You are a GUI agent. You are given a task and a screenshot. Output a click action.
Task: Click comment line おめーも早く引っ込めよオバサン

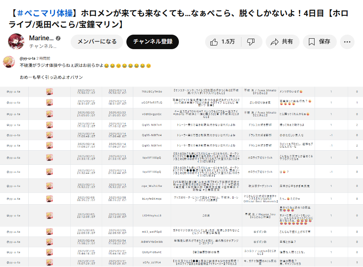coord(51,77)
